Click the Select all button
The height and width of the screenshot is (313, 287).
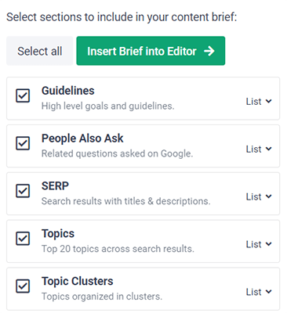[40, 51]
